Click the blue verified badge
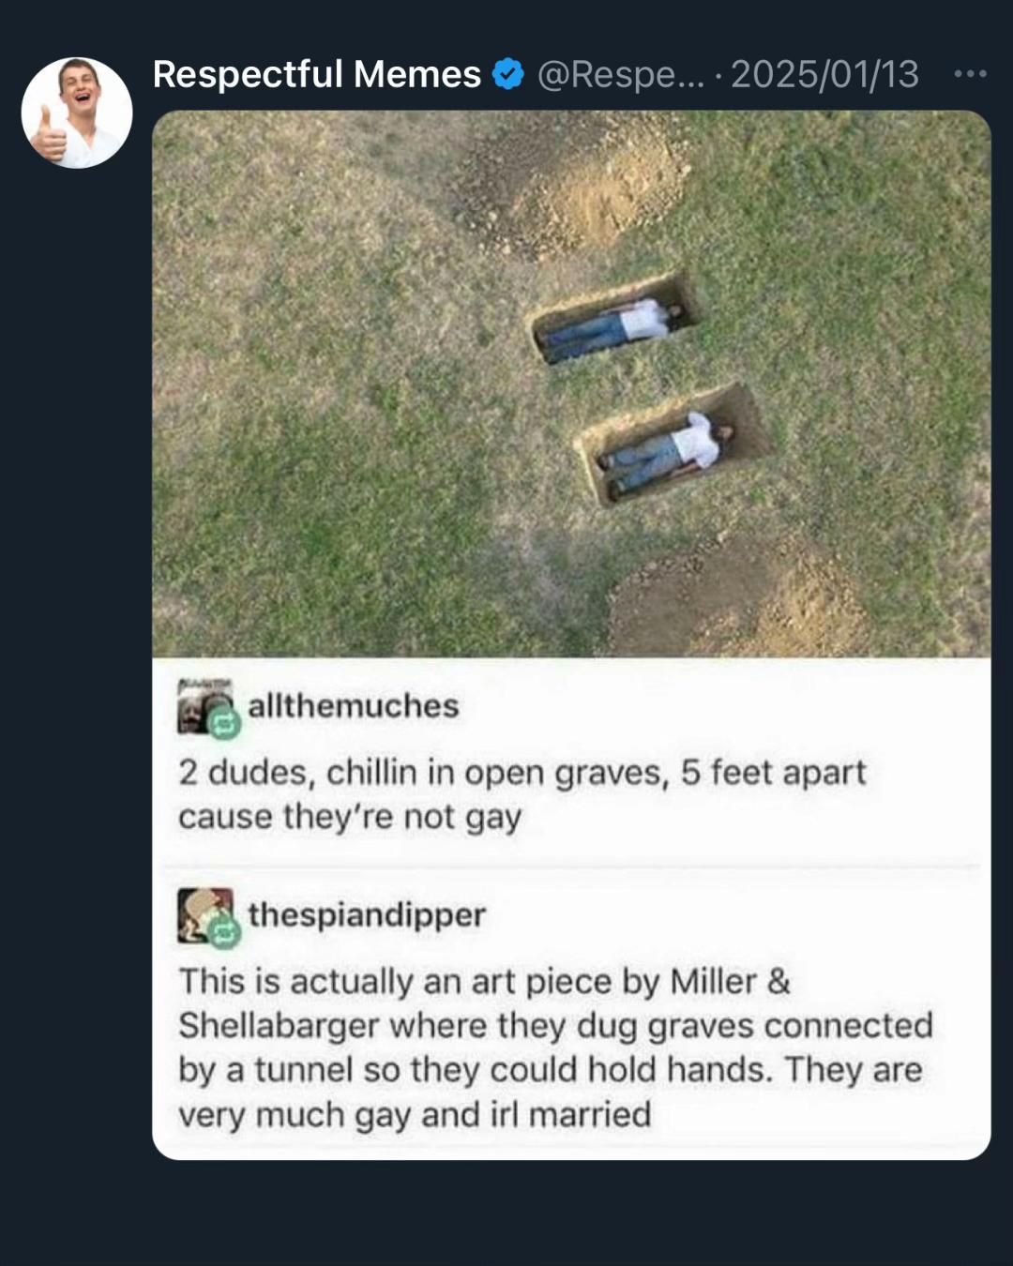The height and width of the screenshot is (1266, 1013). (507, 74)
